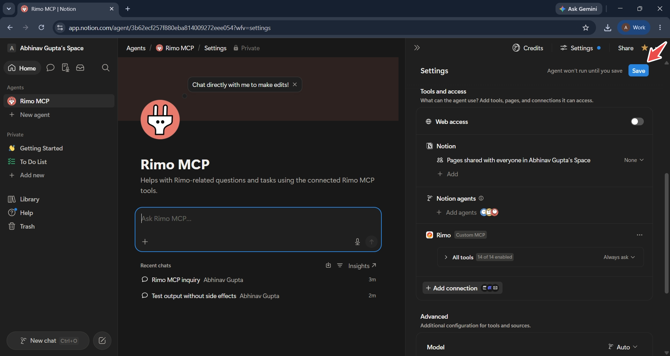Screen dimensions: 670x356
Task: Click New agent in sidebar
Action: pos(59,114)
